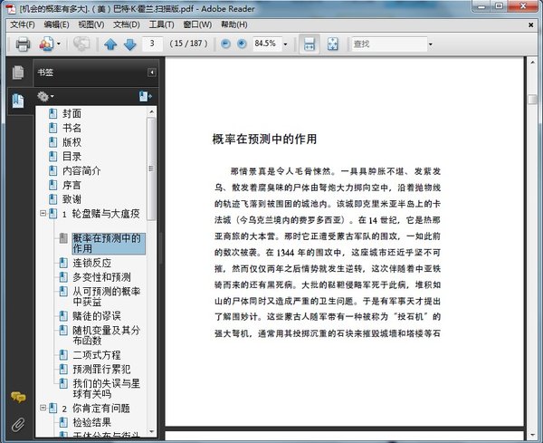Zoom in with the plus button
Image resolution: width=543 pixels, height=443 pixels.
tap(242, 43)
